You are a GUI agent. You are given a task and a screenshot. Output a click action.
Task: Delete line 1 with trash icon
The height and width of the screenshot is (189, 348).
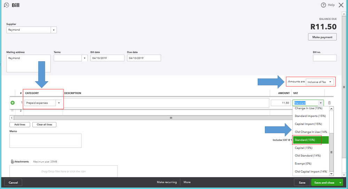[329, 103]
